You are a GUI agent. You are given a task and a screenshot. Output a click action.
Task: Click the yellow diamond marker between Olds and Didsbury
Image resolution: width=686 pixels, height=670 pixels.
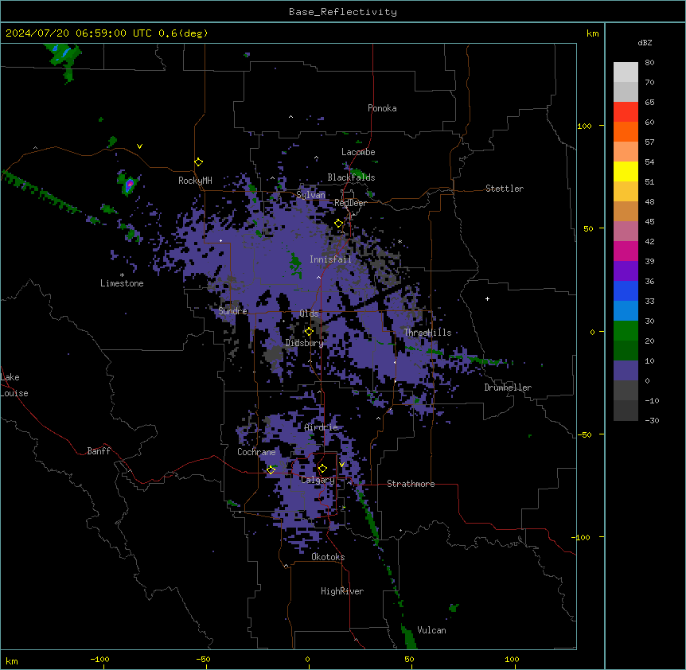tap(309, 332)
